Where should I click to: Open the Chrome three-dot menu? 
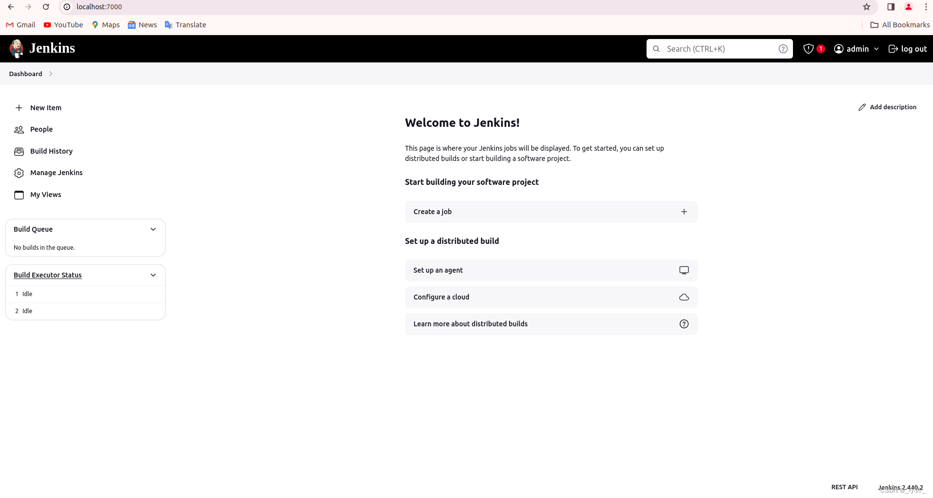click(926, 7)
